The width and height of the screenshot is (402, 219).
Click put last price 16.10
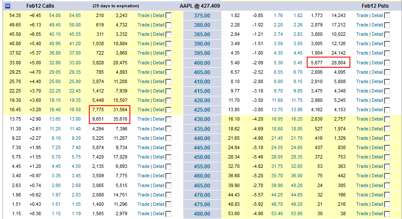click(234, 119)
